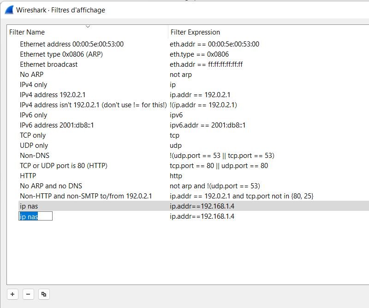
Task: Select the UDP only filter
Action: [x=34, y=145]
